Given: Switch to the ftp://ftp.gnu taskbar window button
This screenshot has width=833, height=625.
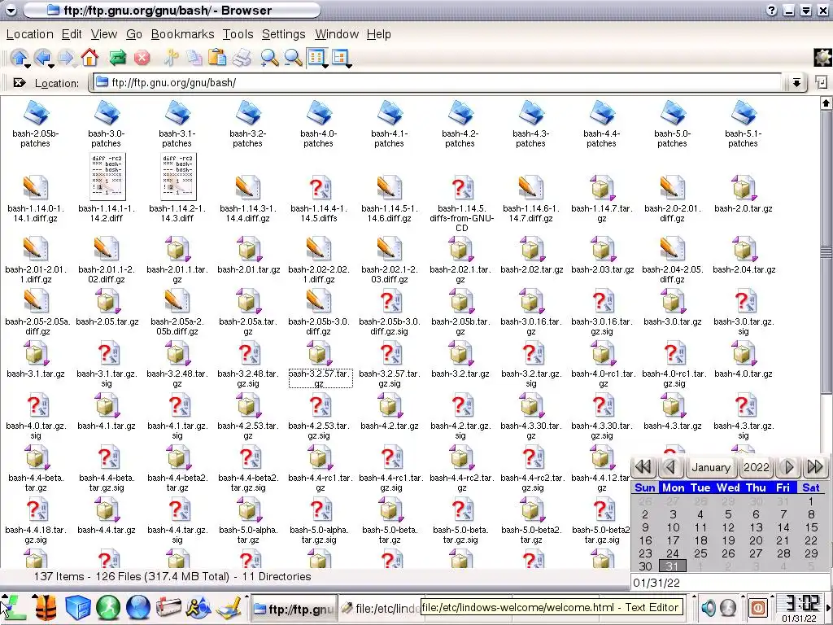Looking at the screenshot, I should pos(293,609).
